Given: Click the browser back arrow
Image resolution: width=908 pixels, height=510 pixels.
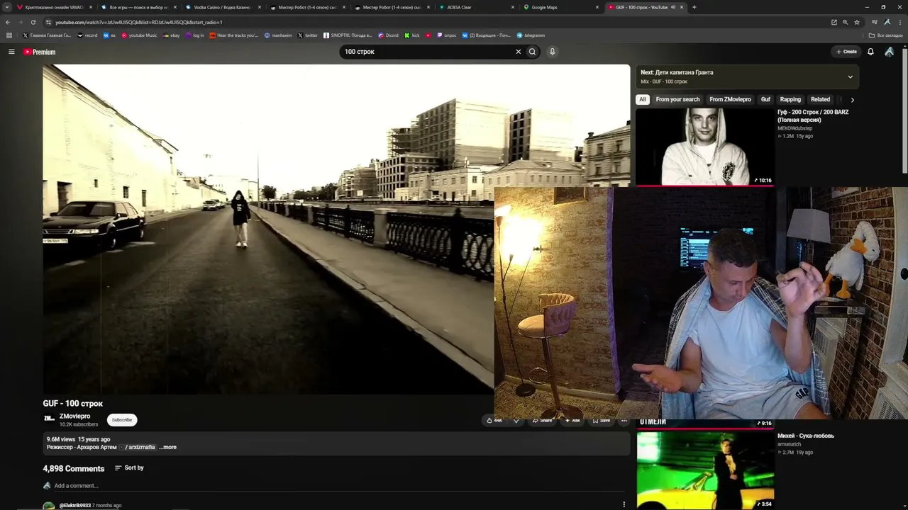Looking at the screenshot, I should (8, 22).
